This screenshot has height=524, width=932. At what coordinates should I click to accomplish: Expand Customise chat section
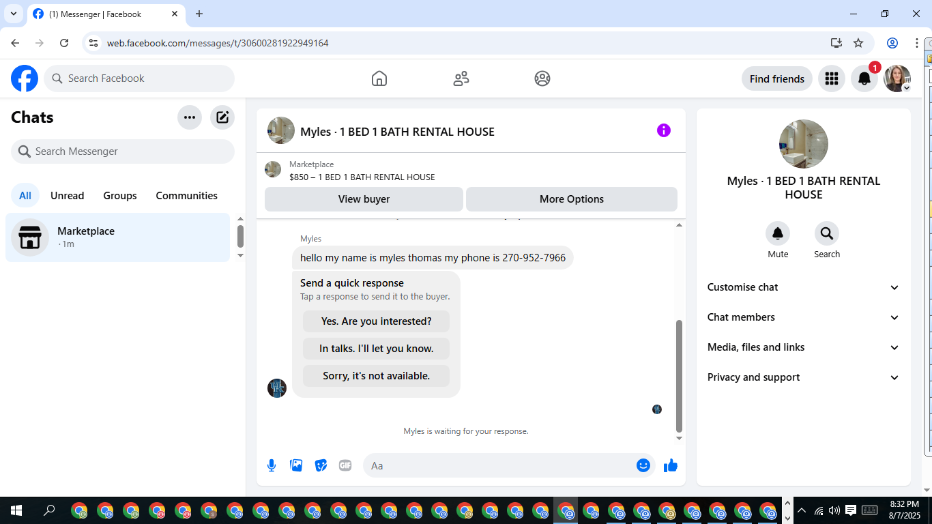804,287
